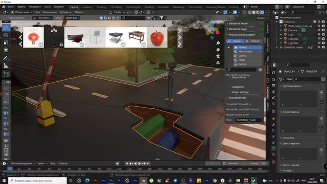The image size is (327, 184).
Task: Click the red lantern asset thumbnail
Action: point(33,37)
